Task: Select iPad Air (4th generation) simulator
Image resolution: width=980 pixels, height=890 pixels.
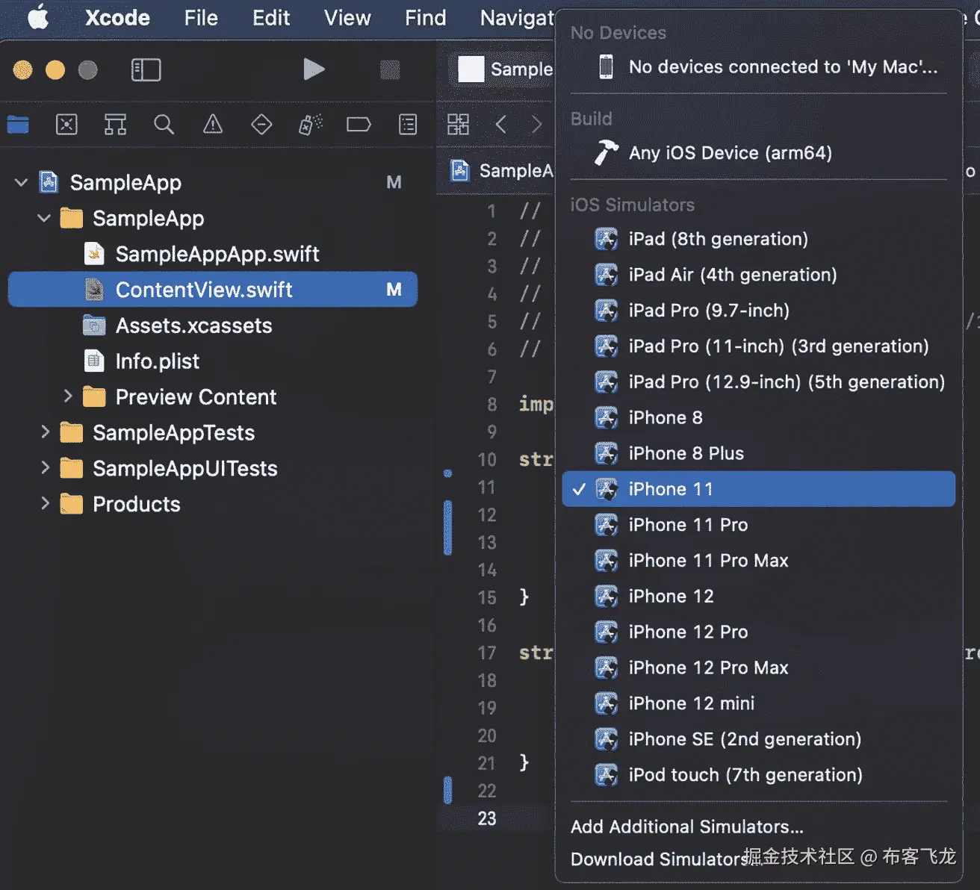Action: [759, 275]
